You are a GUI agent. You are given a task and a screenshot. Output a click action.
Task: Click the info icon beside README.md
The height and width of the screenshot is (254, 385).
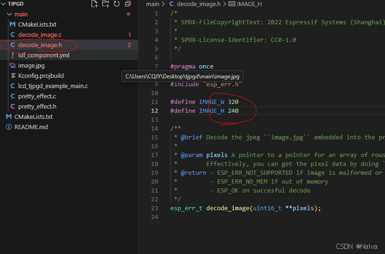pos(9,127)
